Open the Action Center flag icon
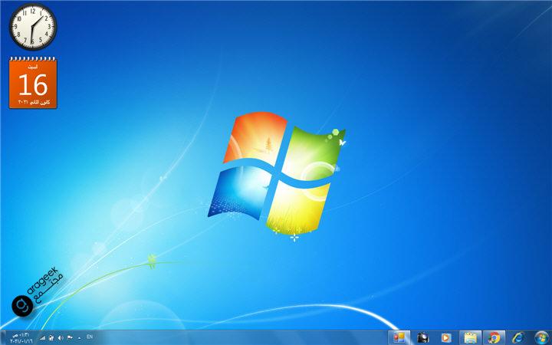The image size is (552, 345). click(70, 337)
